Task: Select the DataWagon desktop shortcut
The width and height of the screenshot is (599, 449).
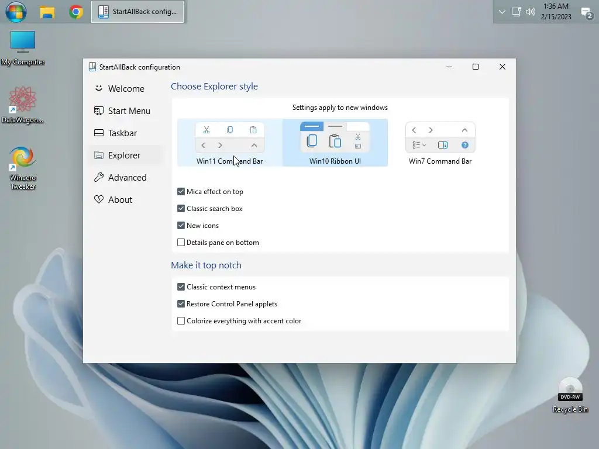Action: pyautogui.click(x=23, y=105)
